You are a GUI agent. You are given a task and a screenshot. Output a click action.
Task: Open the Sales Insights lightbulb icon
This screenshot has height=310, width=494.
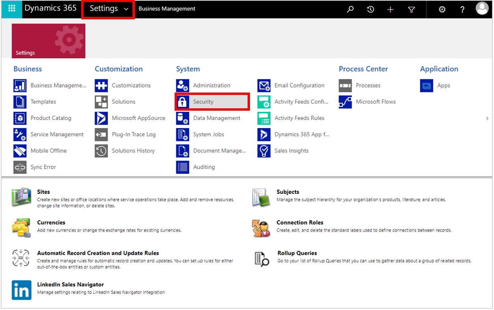pyautogui.click(x=264, y=151)
